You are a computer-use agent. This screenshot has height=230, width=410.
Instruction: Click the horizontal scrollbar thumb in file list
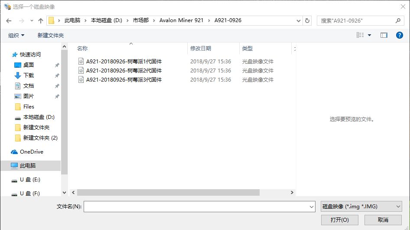coord(169,193)
